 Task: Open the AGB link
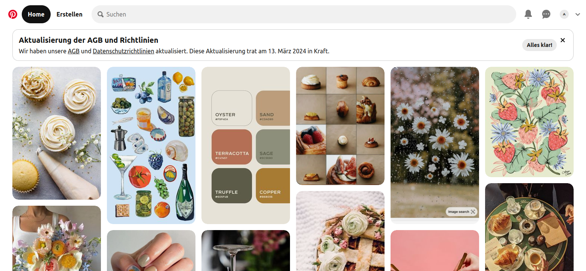pyautogui.click(x=74, y=51)
